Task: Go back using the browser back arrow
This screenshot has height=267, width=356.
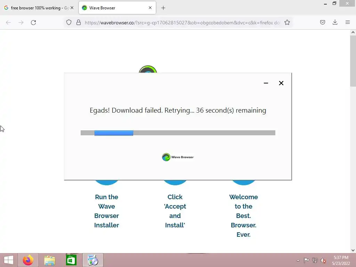Action: coord(8,23)
